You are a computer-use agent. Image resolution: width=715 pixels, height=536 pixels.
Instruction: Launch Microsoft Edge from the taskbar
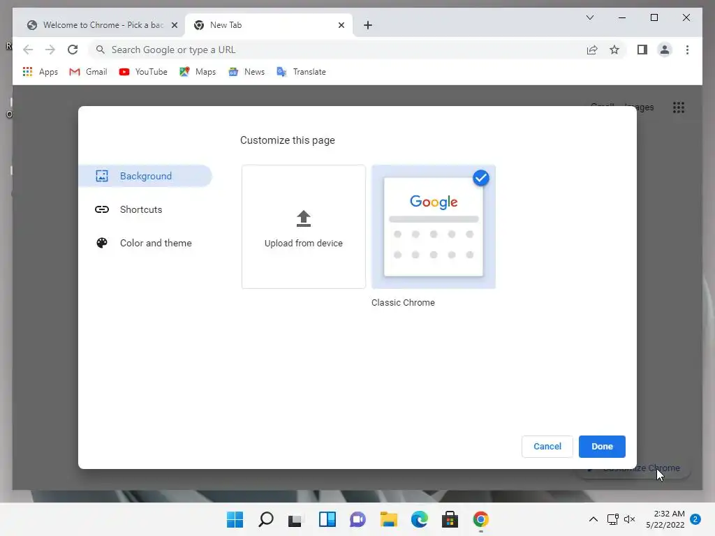(420, 519)
